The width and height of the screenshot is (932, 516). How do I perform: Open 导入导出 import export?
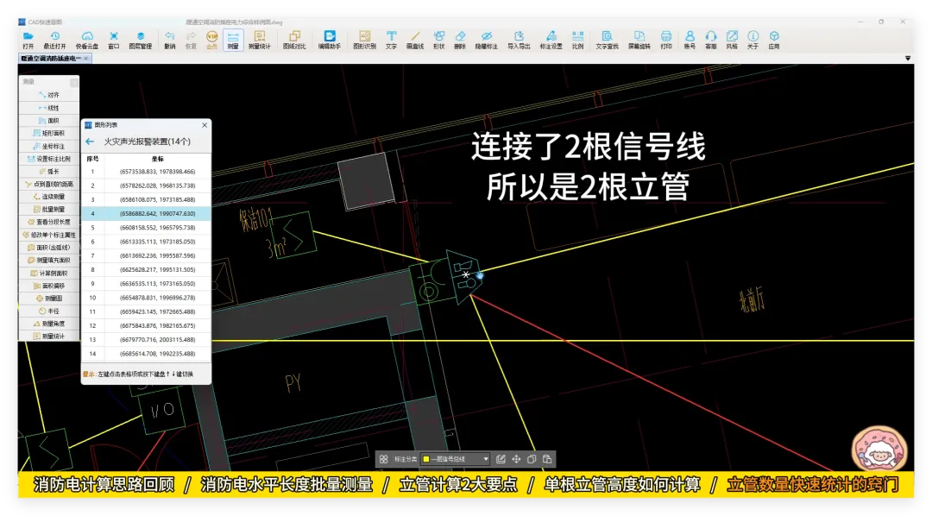click(x=519, y=40)
